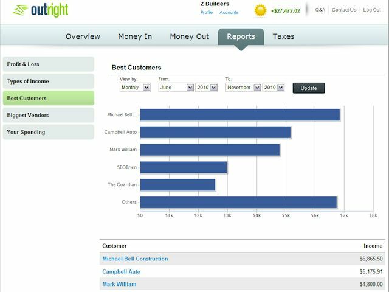This screenshot has height=292, width=389.
Task: Select Types of Income in sidebar
Action: pyautogui.click(x=49, y=81)
